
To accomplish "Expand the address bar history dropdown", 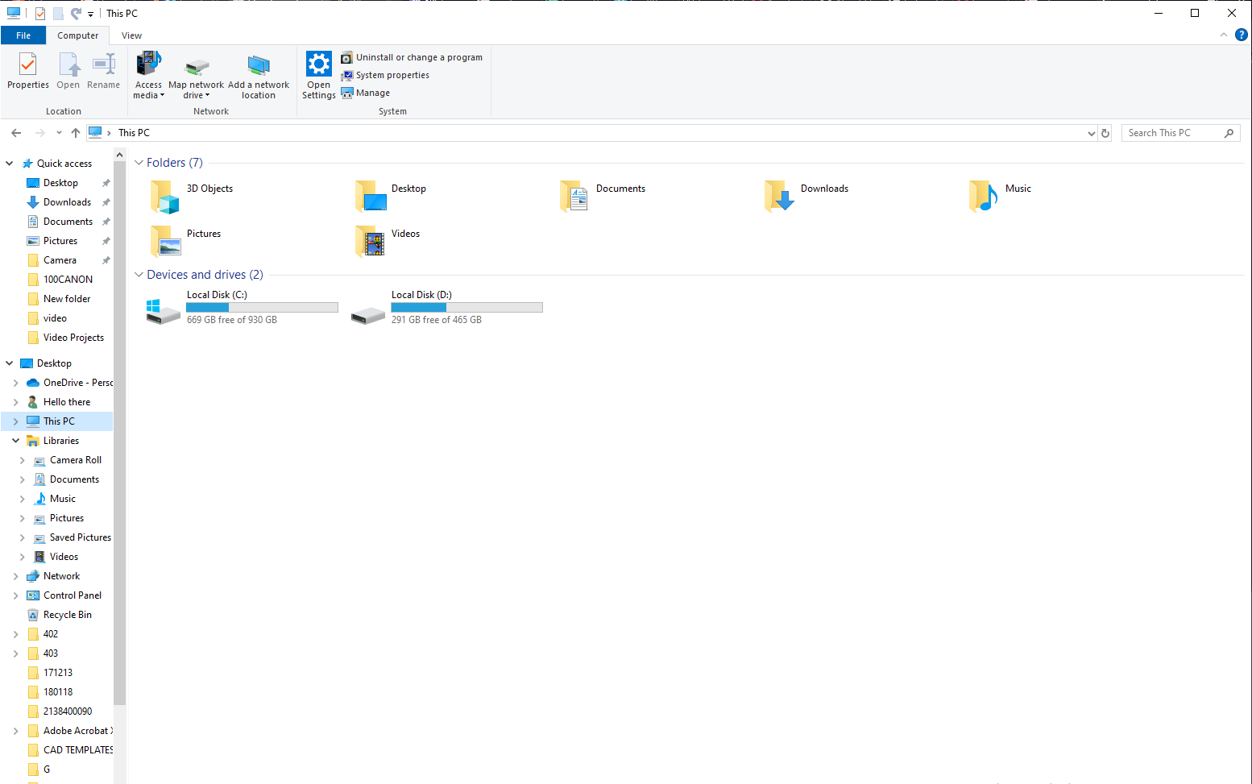I will point(1092,133).
